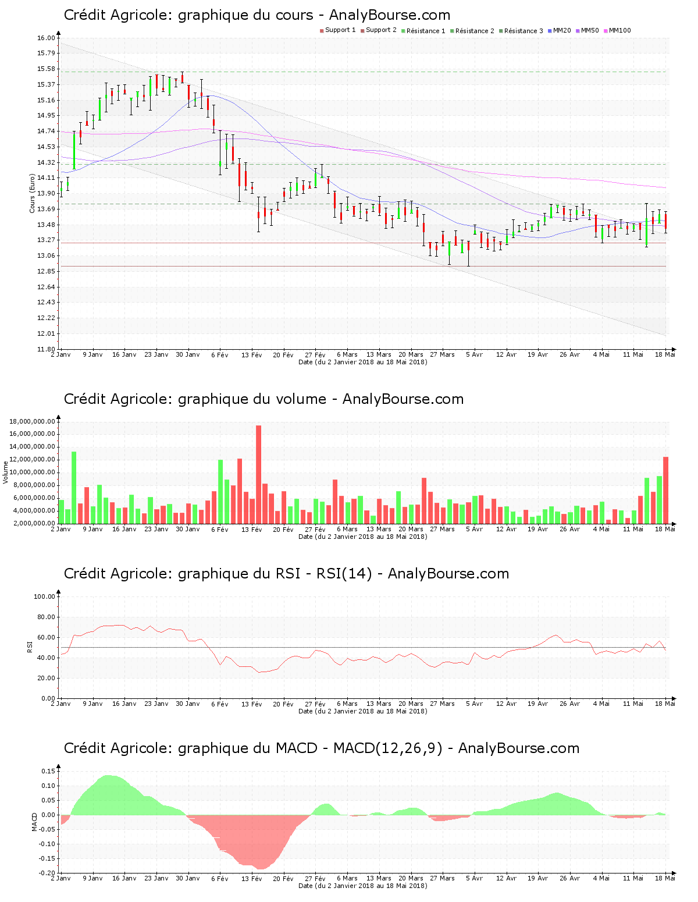Click the 100.00 value on RSI axis
This screenshot has width=698, height=902.
pos(44,596)
